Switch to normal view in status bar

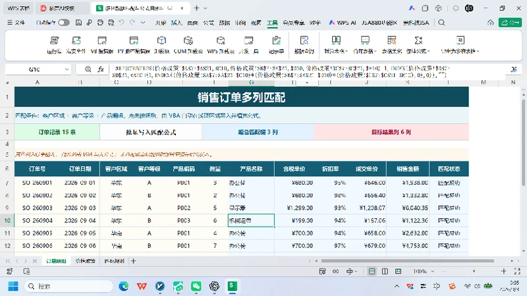(x=372, y=271)
